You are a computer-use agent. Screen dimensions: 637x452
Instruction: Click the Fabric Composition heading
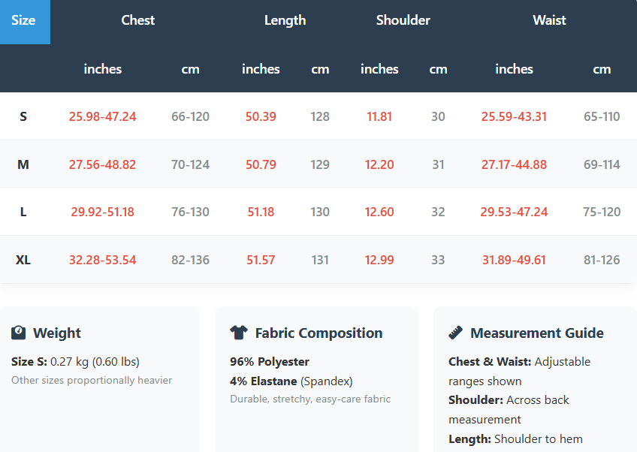tap(318, 333)
